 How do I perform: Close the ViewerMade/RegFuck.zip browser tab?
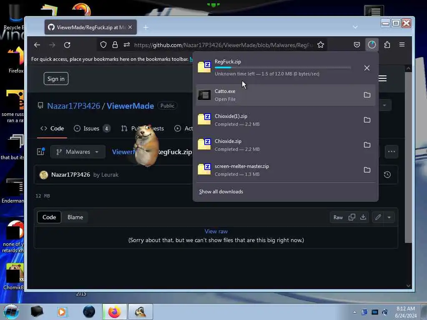click(130, 27)
